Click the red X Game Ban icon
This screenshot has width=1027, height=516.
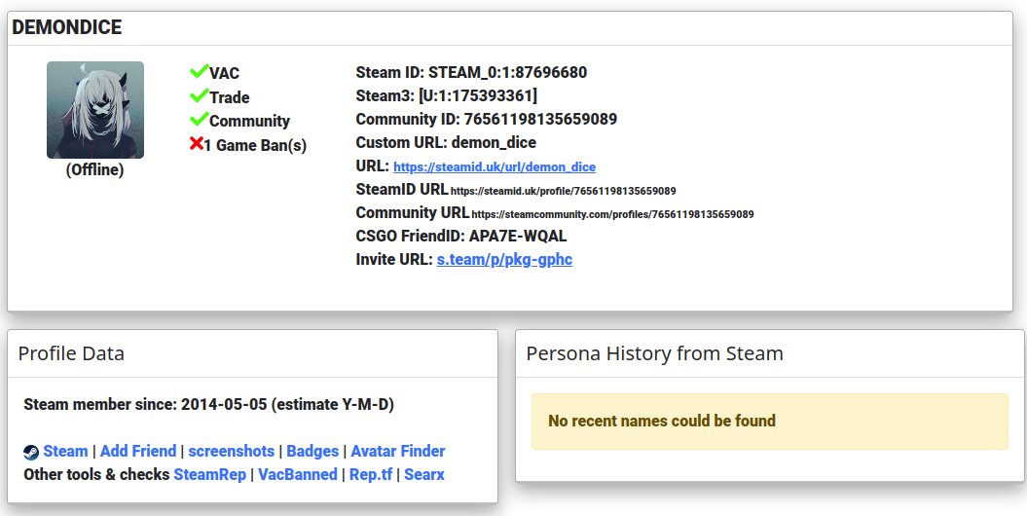[196, 143]
